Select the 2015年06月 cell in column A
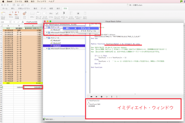 point(8,30)
